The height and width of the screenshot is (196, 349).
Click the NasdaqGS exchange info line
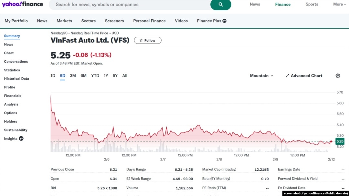pyautogui.click(x=85, y=33)
